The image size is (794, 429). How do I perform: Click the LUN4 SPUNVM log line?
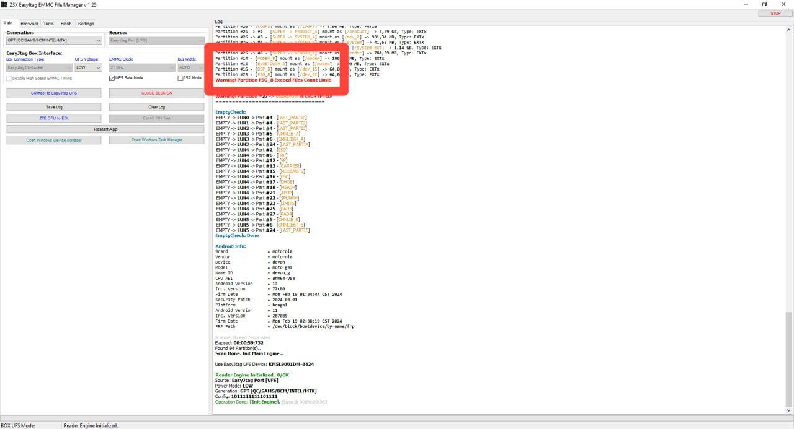pyautogui.click(x=258, y=198)
